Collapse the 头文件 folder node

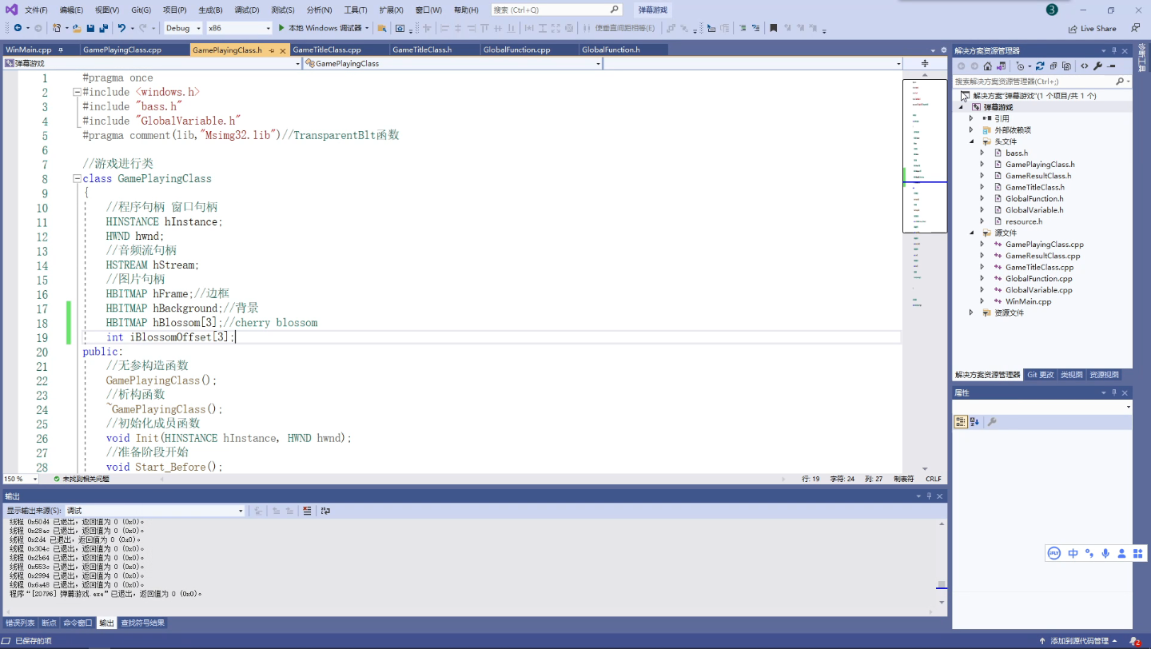click(x=971, y=141)
